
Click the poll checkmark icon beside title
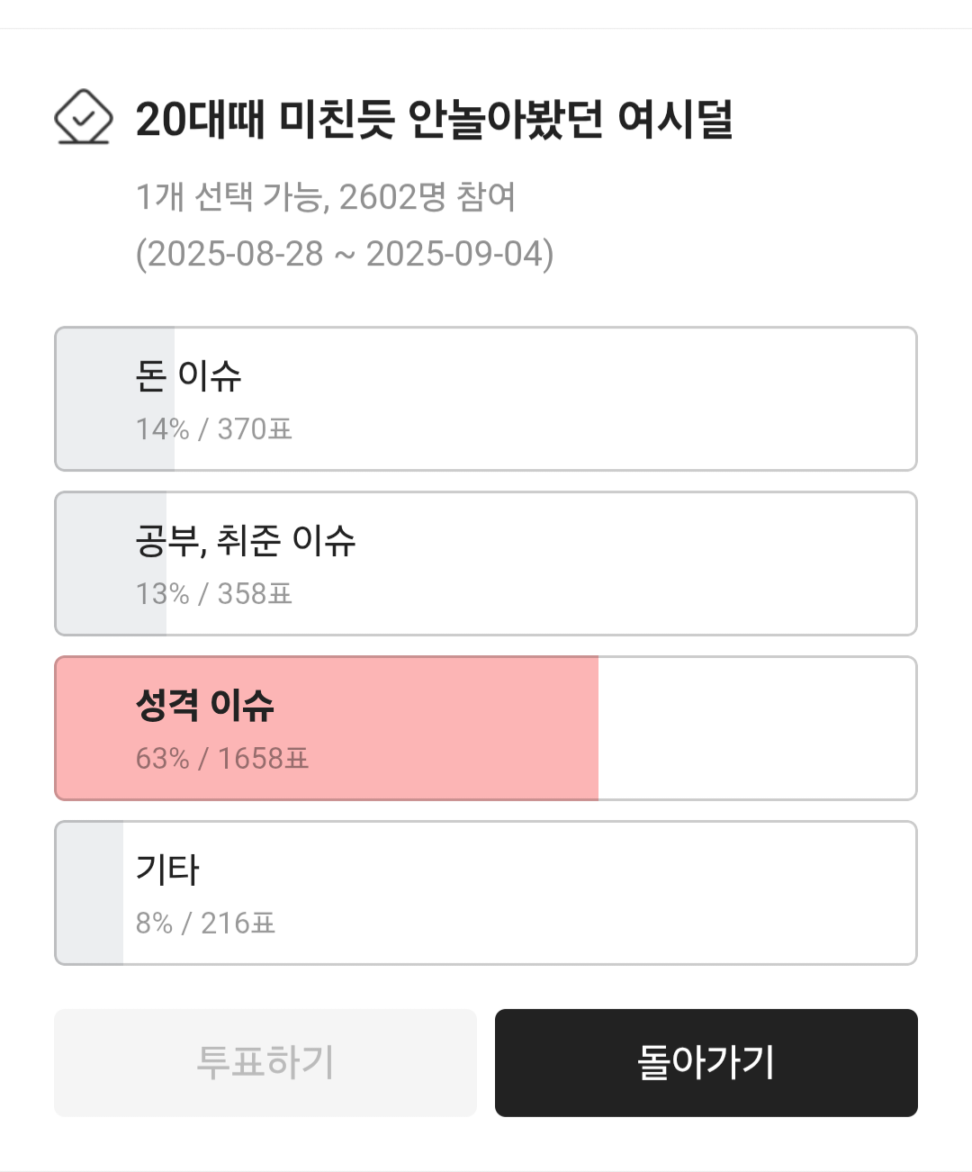(83, 118)
